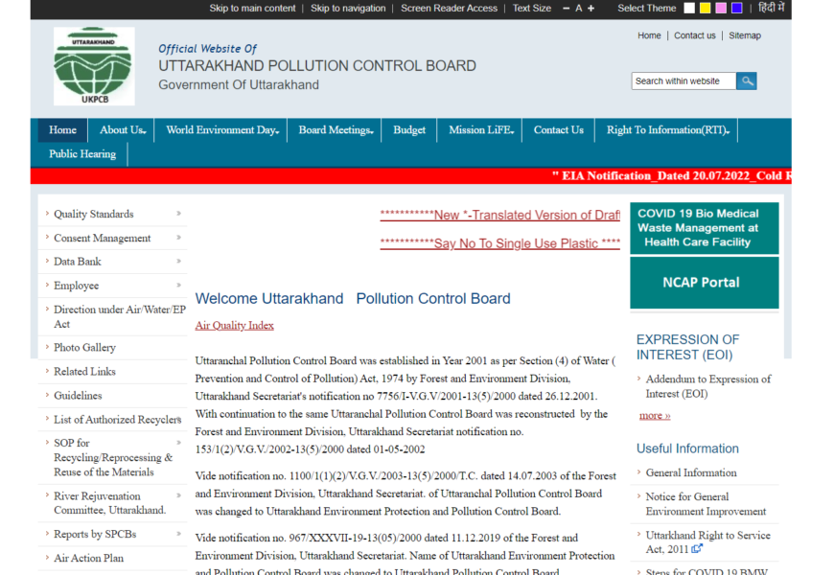834x575 pixels.
Task: Open General Information link
Action: pyautogui.click(x=691, y=472)
